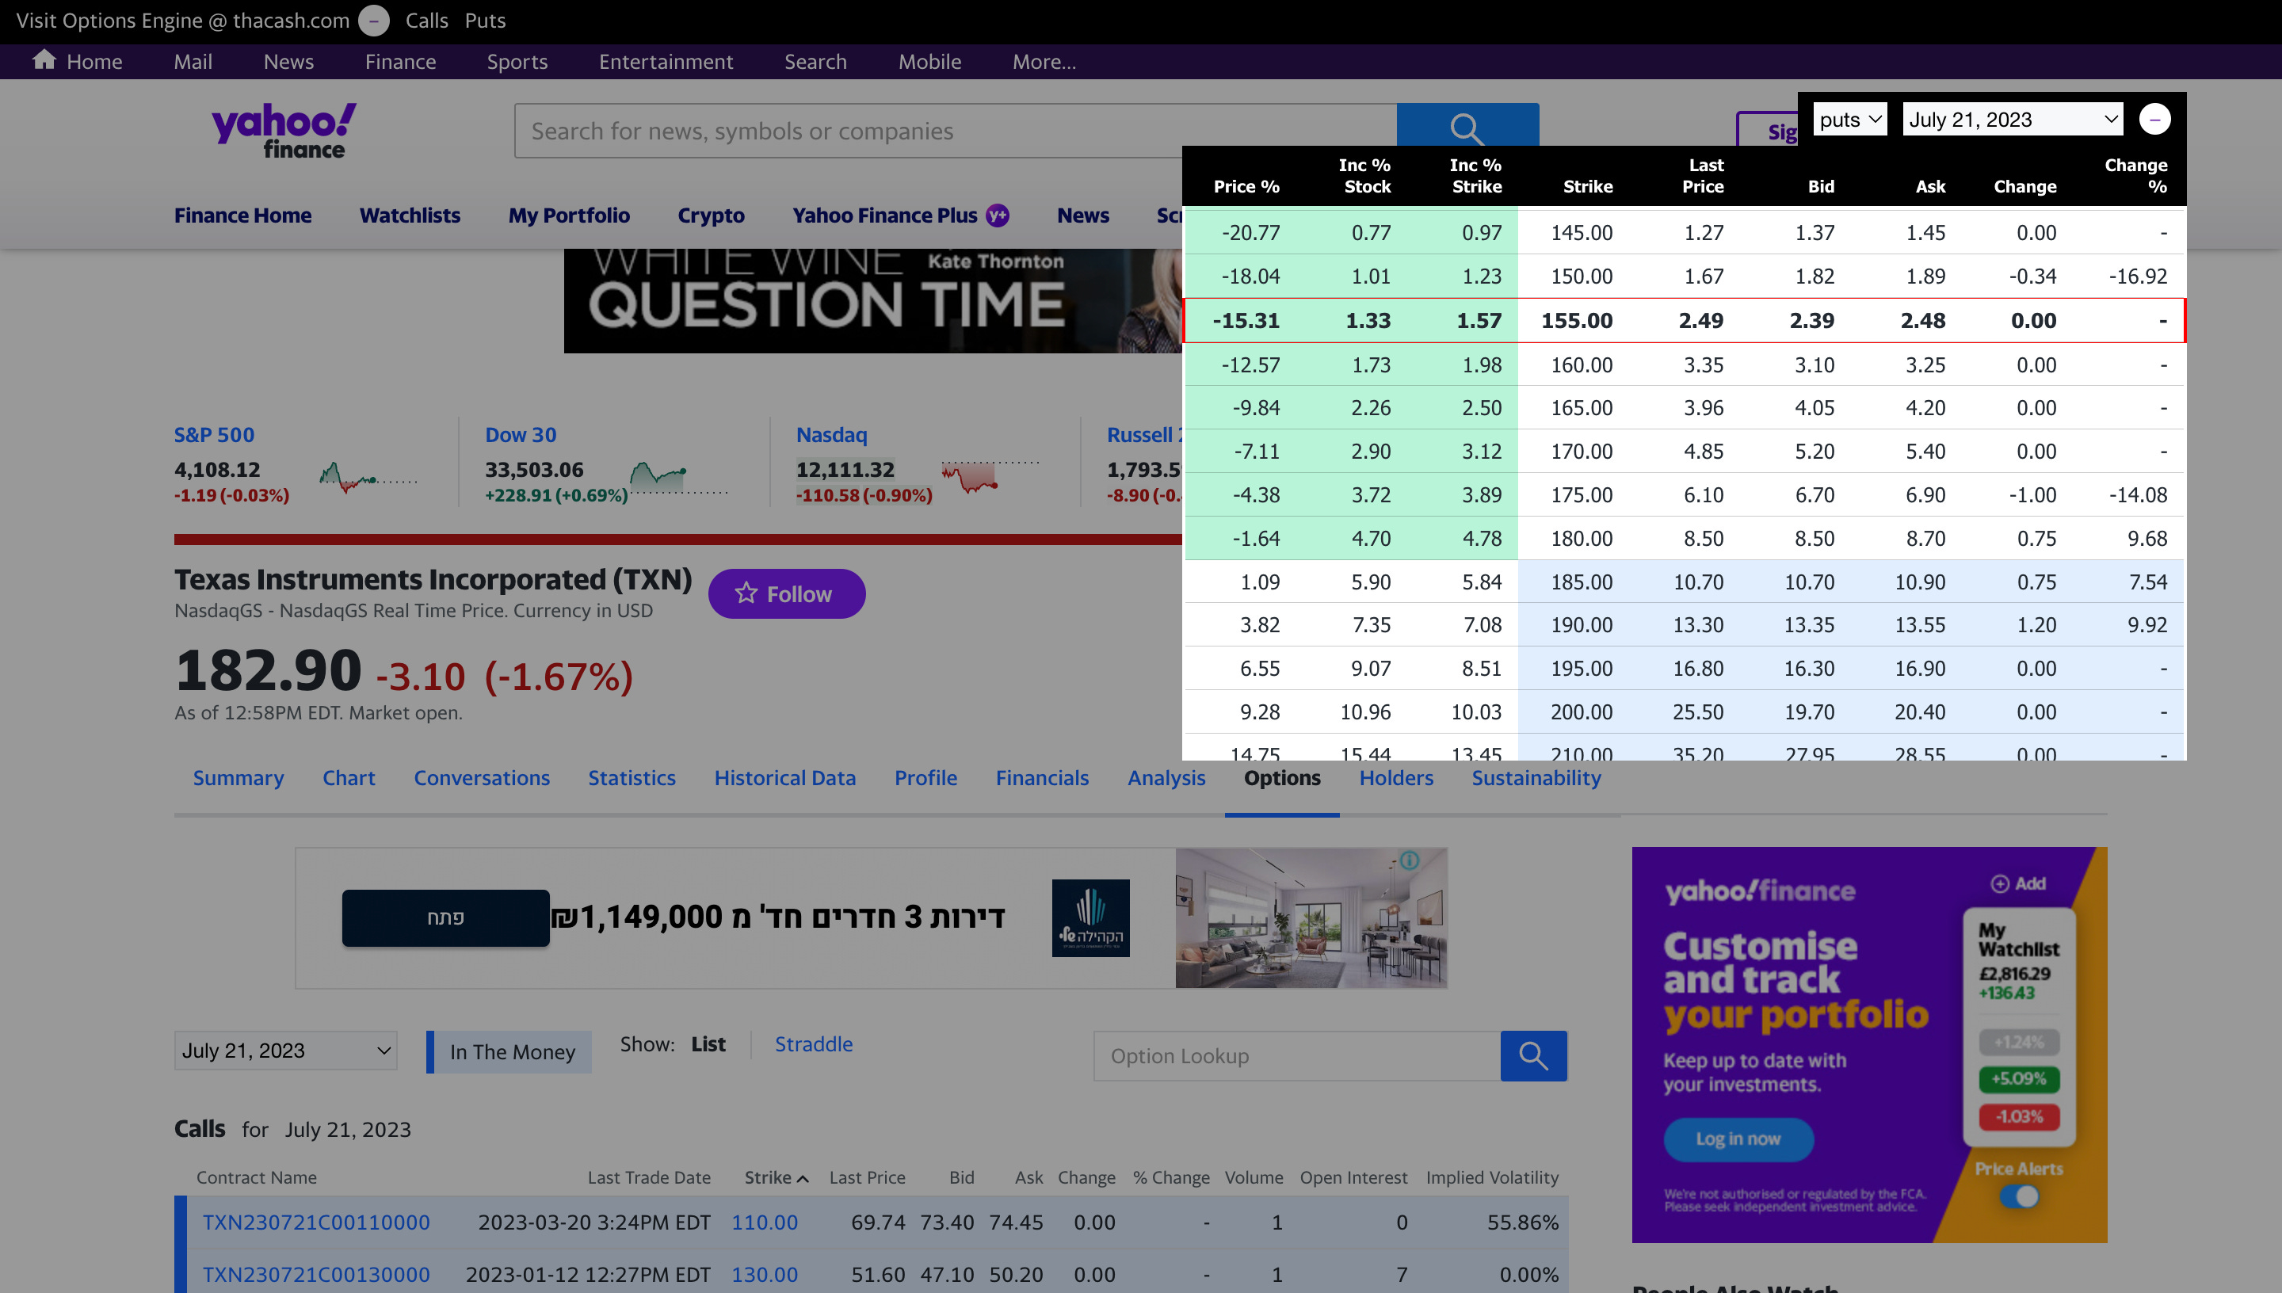
Task: Click the Log in now ad button
Action: (1738, 1139)
